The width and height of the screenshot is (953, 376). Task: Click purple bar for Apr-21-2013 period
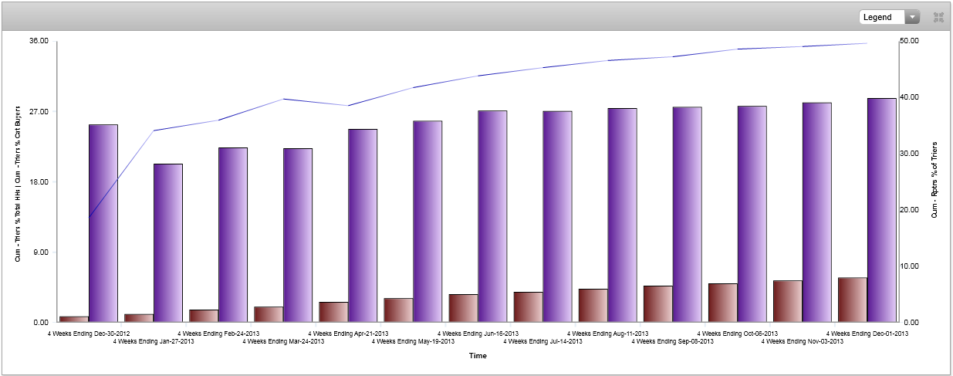point(363,225)
